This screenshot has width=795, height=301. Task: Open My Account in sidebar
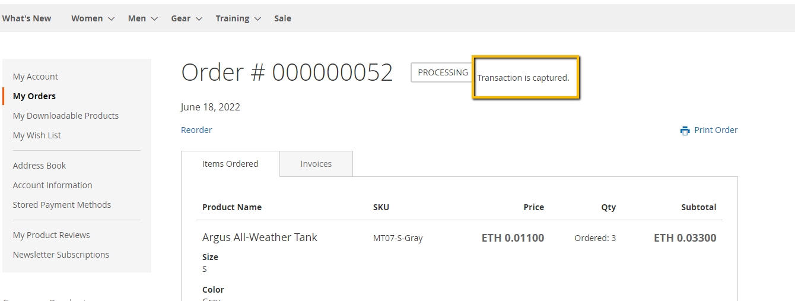pos(36,77)
